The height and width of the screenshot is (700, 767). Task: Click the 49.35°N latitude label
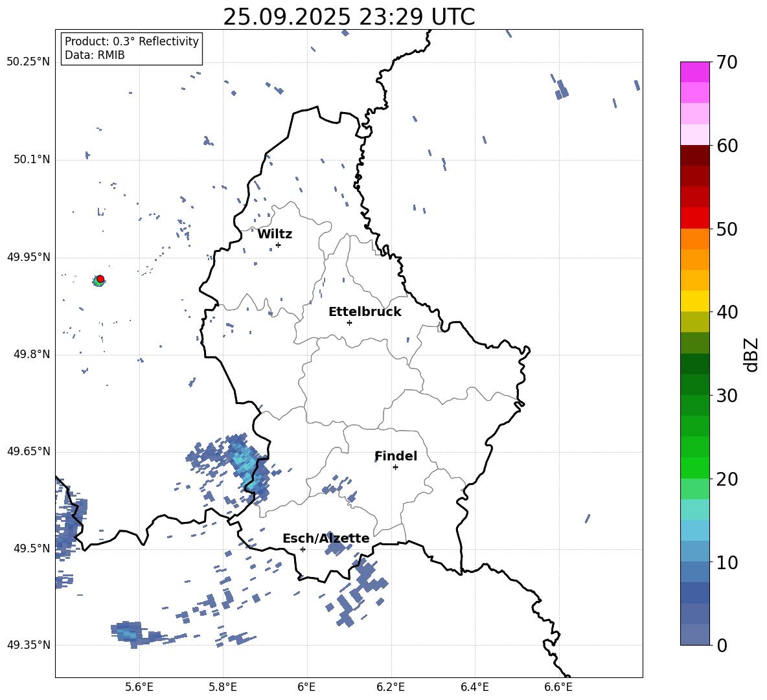tap(29, 645)
